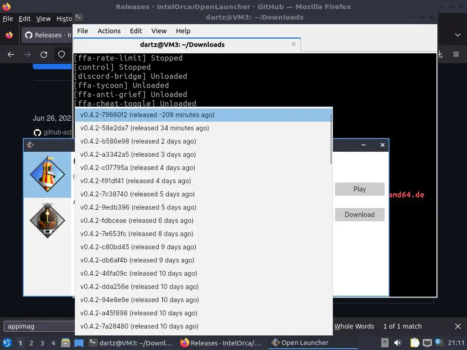467x350 pixels.
Task: Select v0.4.2-db6af4b list item
Action: point(202,260)
